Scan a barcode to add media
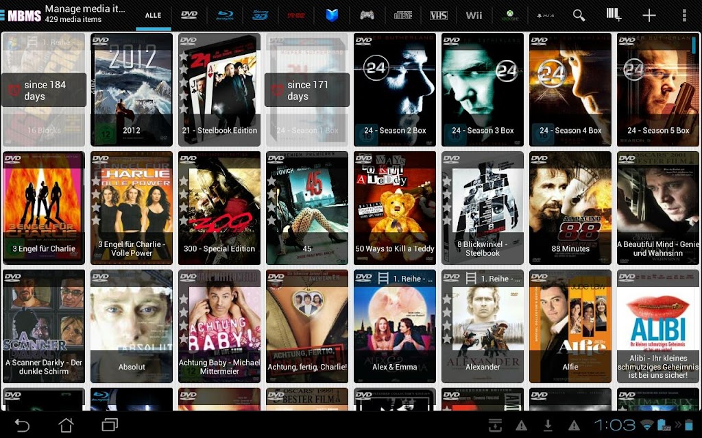This screenshot has height=438, width=702. click(614, 15)
